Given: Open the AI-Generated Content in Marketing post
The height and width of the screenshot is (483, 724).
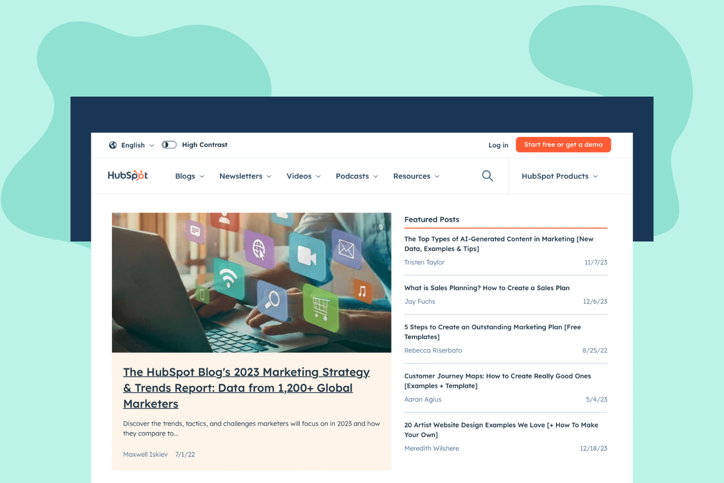Looking at the screenshot, I should (x=499, y=244).
